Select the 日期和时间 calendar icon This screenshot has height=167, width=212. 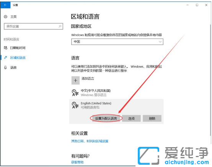point(5,48)
